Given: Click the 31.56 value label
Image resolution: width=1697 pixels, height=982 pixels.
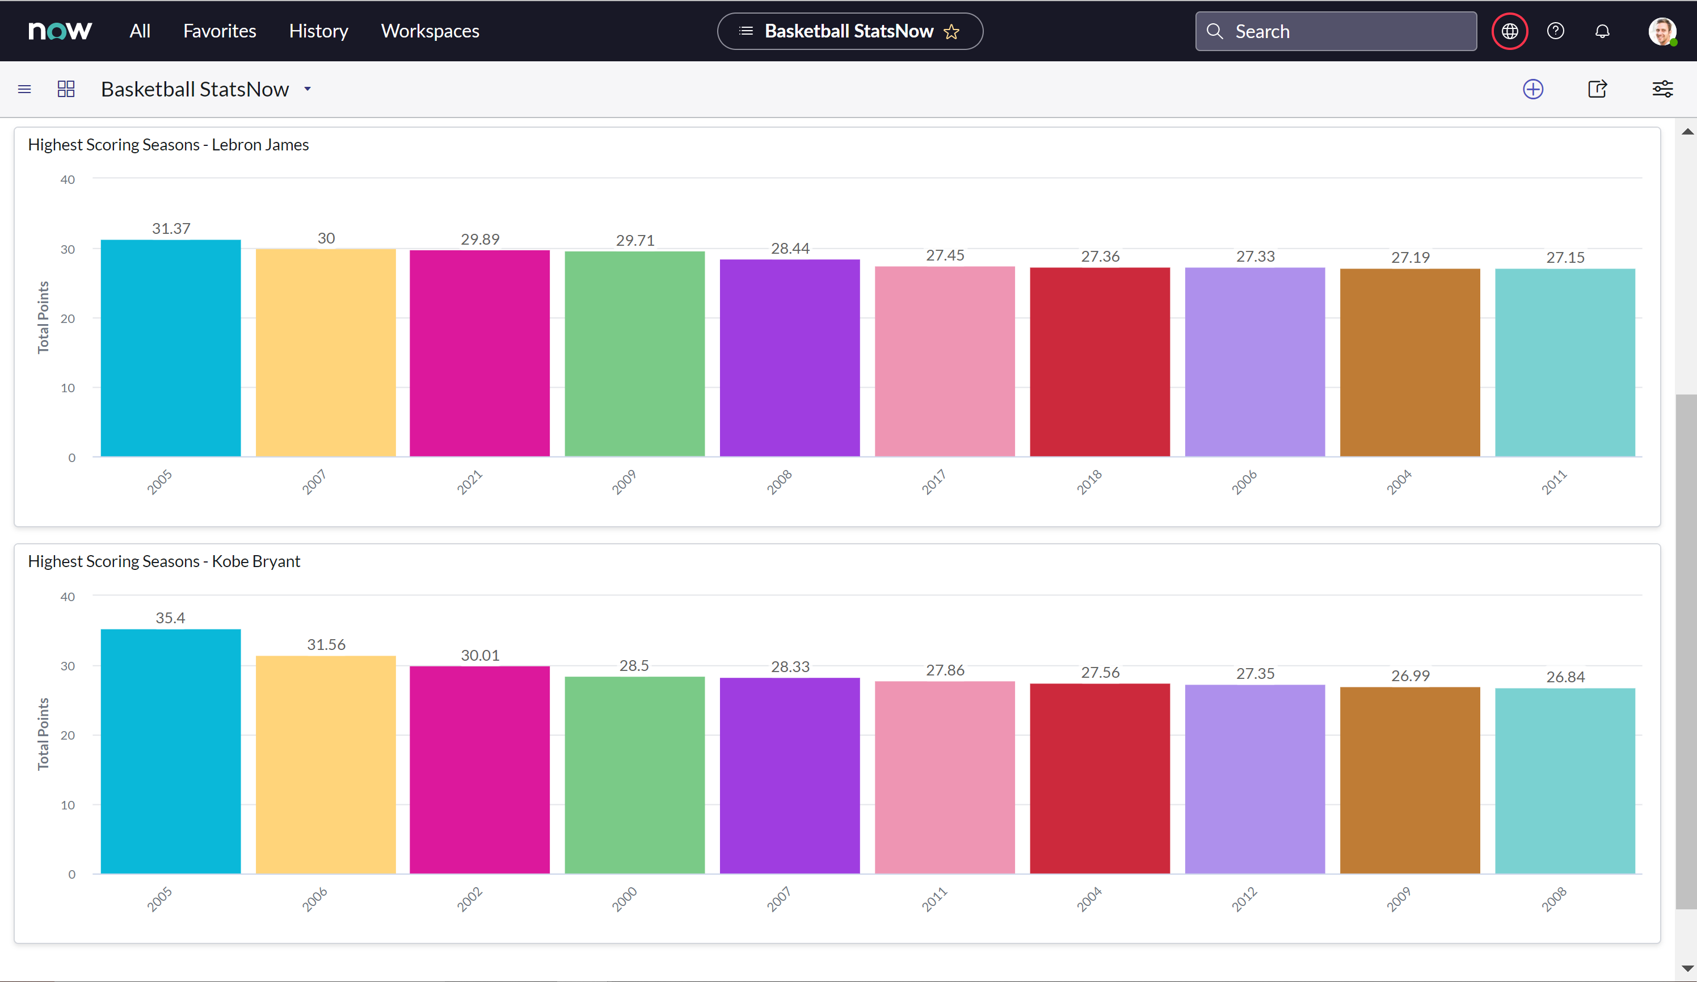Looking at the screenshot, I should [x=326, y=645].
